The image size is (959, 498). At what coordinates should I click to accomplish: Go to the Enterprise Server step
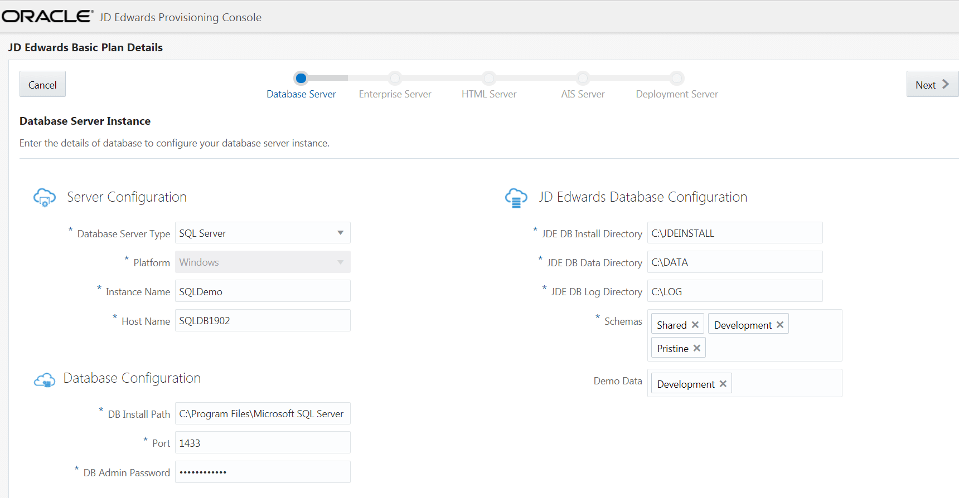click(395, 85)
